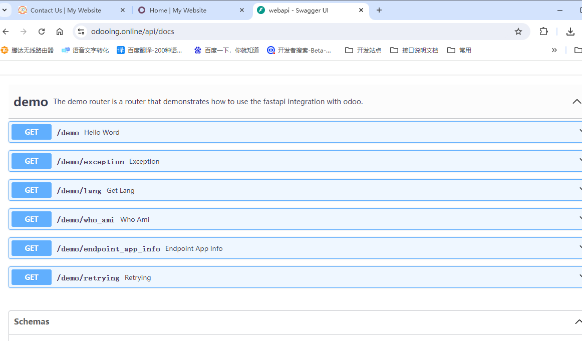Screen dimensions: 582x341
Task: Click the site information icon in address bar
Action: (81, 32)
